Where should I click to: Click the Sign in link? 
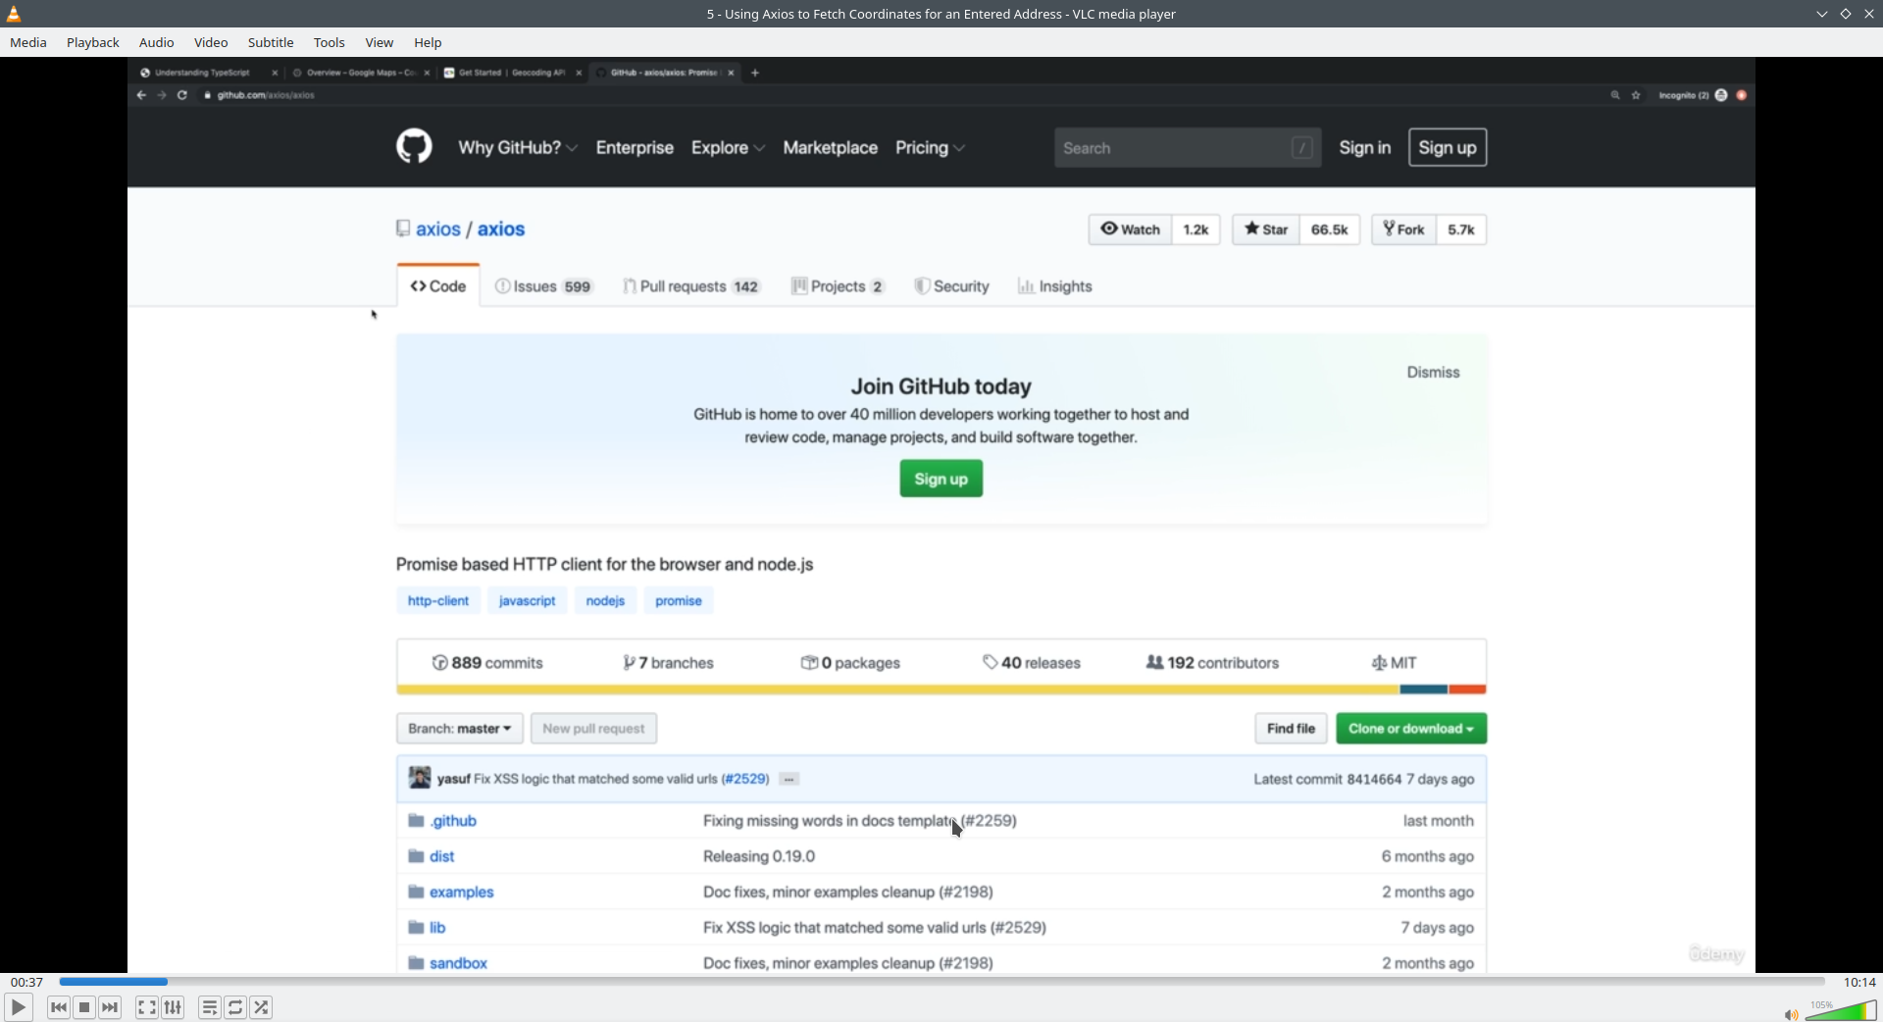1365,148
